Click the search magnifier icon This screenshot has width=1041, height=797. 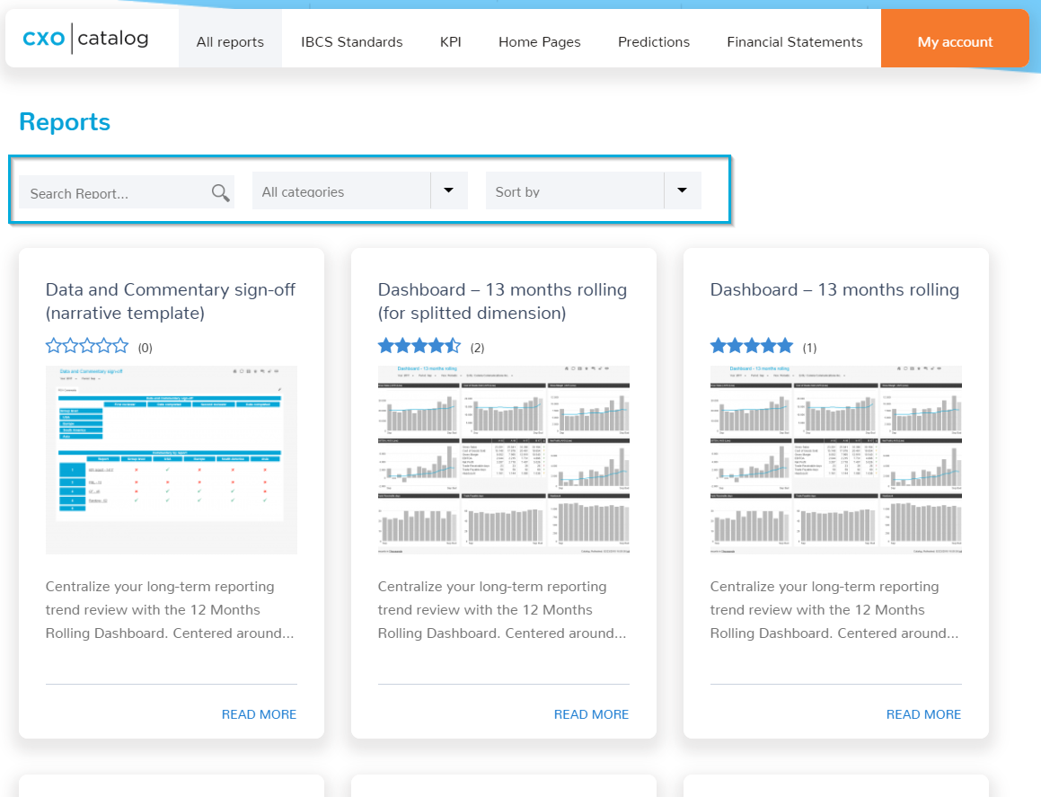pos(220,192)
